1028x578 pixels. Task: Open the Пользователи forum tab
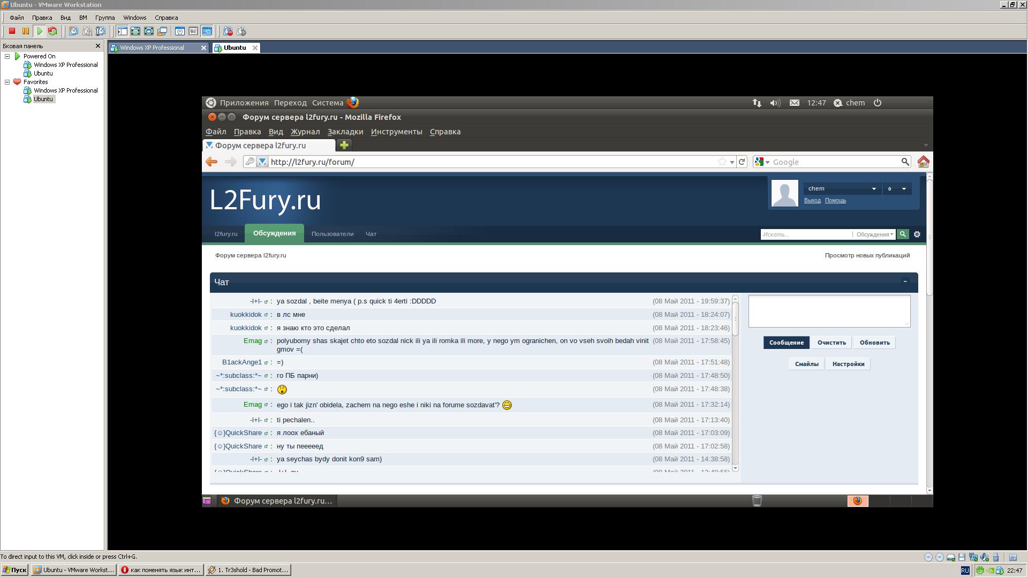click(332, 234)
